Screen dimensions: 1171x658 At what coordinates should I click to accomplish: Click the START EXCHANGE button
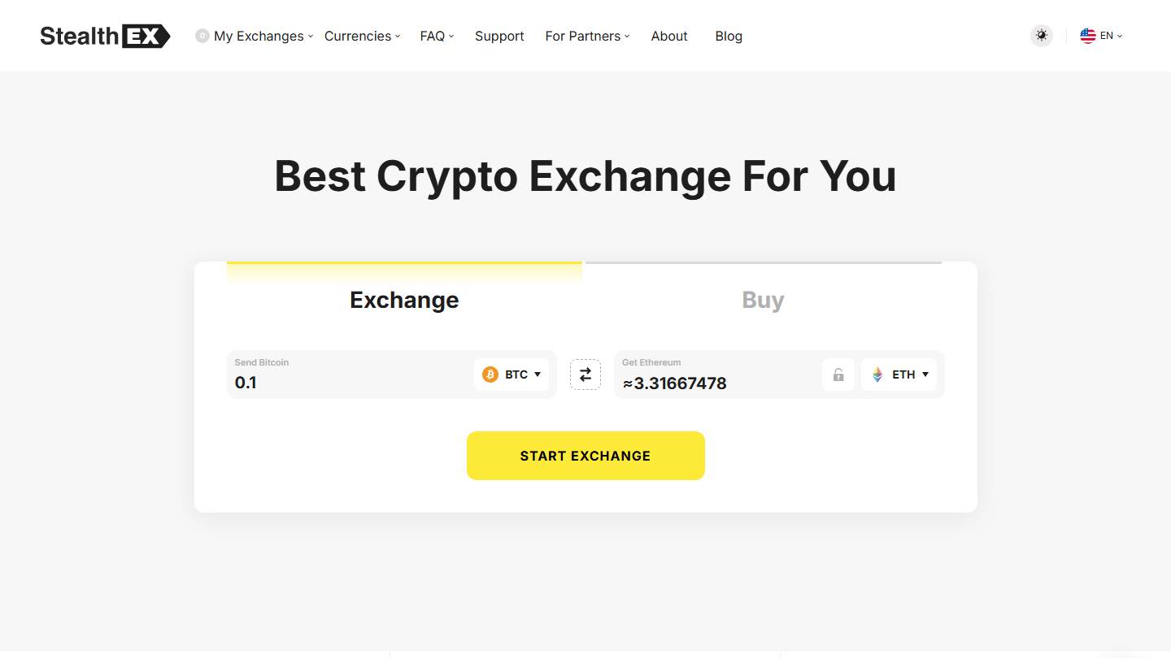(x=585, y=456)
